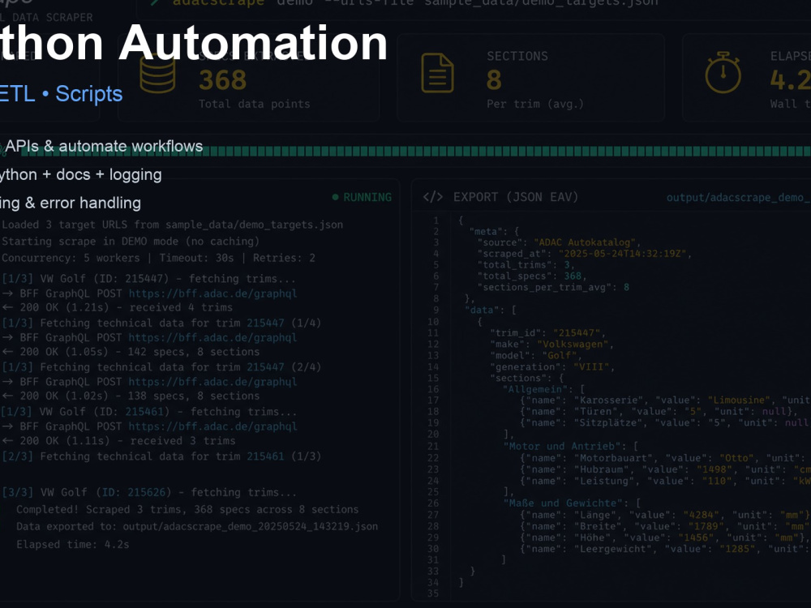Click 'Concurrency: 5 workers' log line

point(158,258)
